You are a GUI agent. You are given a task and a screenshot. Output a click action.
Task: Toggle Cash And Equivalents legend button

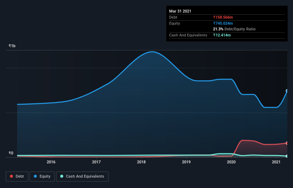(x=82, y=177)
